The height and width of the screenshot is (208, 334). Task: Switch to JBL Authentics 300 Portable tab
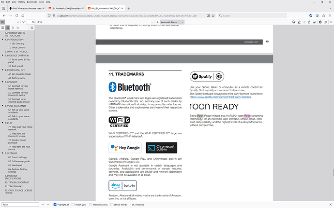[x=66, y=8]
